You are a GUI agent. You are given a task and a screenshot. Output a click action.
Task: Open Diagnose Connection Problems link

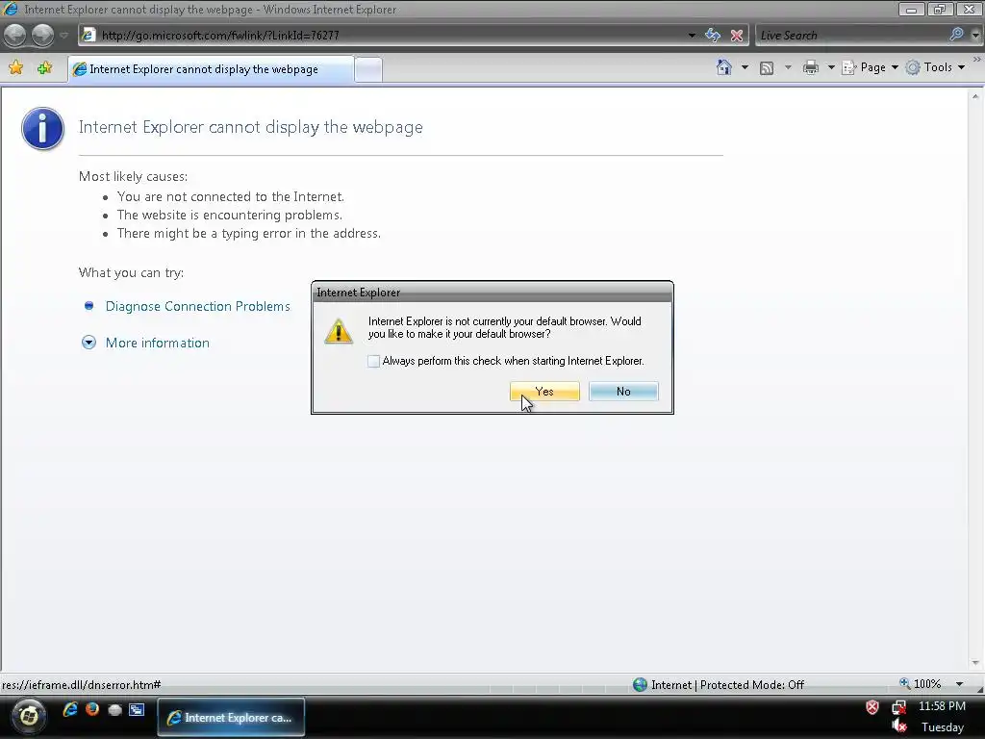197,306
